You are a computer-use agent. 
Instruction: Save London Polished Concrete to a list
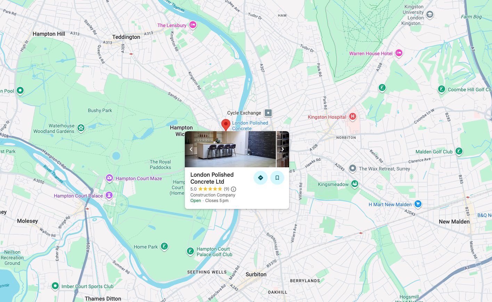click(277, 177)
